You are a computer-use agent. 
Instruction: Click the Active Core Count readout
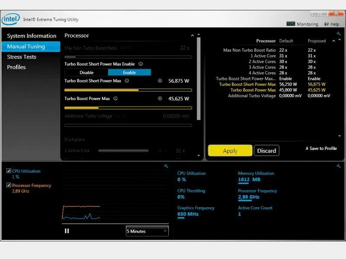coord(255,211)
